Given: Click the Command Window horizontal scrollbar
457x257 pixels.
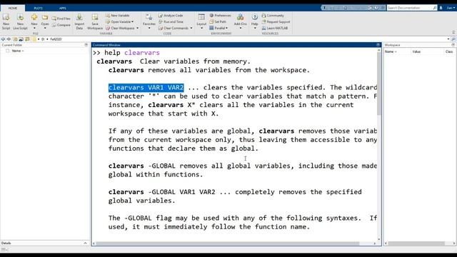Looking at the screenshot, I should point(227,243).
